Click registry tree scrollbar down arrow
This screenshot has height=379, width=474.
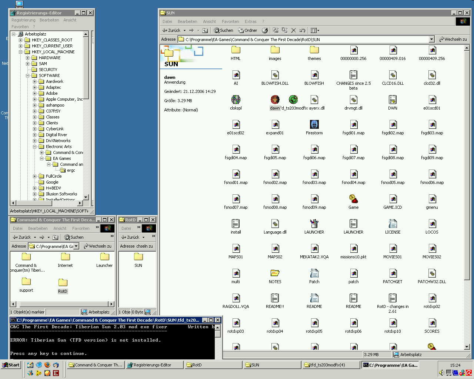click(86, 197)
